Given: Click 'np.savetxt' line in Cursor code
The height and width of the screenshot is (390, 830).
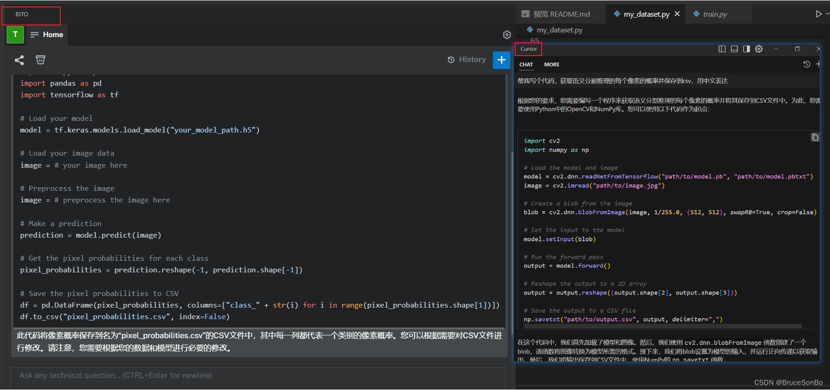Looking at the screenshot, I should tap(623, 320).
